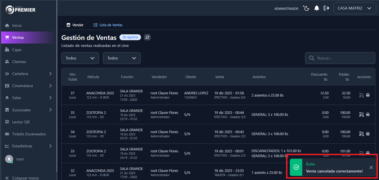This screenshot has width=379, height=180.
Task: Cancel sale for ticket 34
Action: (361, 134)
